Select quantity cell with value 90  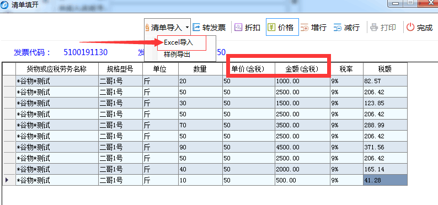[200, 147]
